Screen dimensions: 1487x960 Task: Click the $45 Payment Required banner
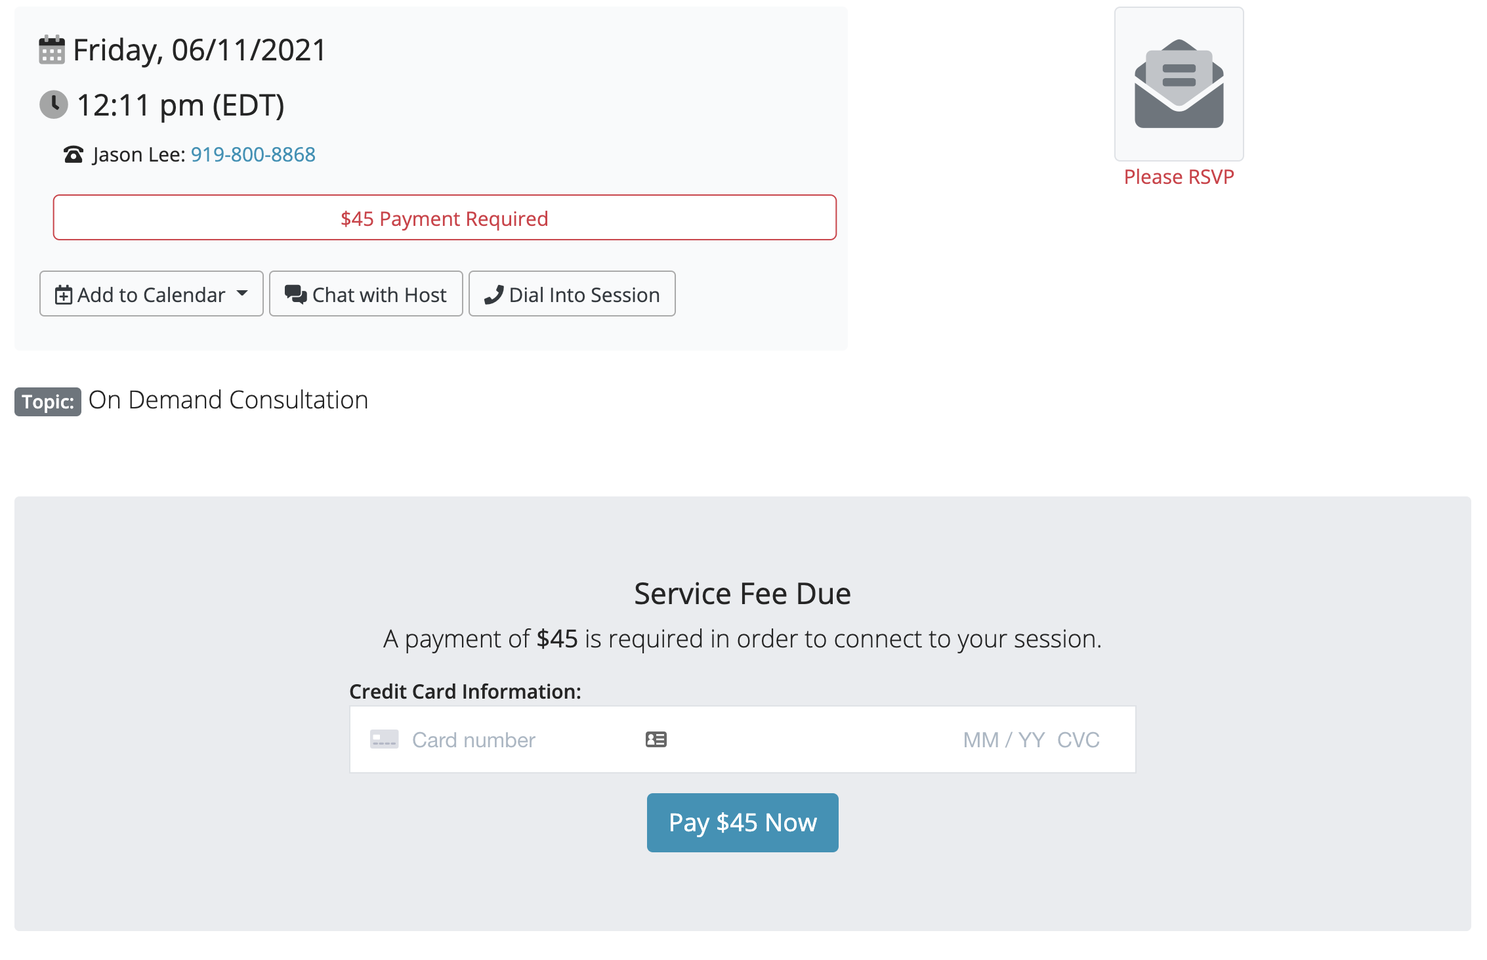pos(444,218)
